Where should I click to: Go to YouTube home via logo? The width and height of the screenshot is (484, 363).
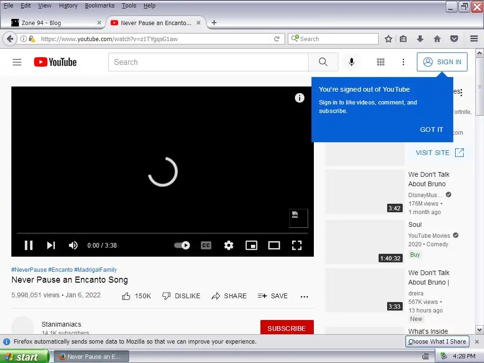tap(55, 62)
